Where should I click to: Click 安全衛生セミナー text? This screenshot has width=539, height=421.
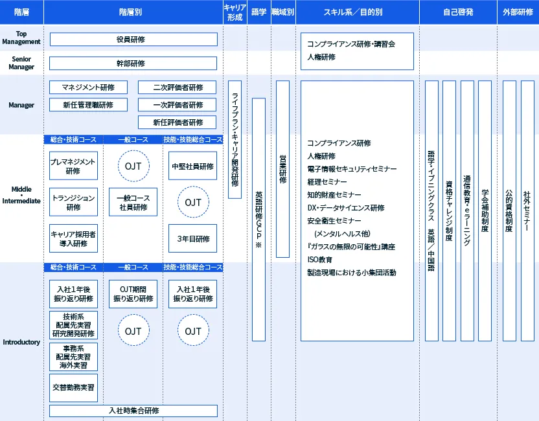click(334, 221)
